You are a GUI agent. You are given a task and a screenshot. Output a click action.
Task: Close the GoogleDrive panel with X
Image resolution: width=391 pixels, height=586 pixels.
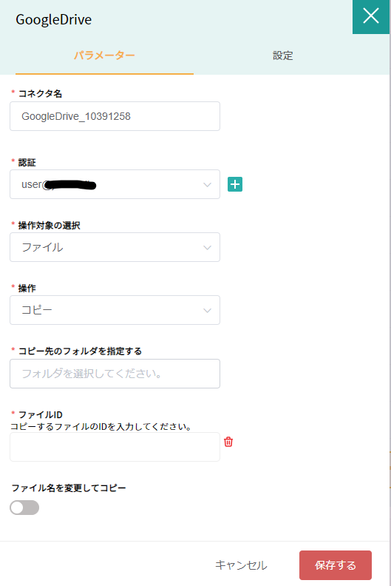click(x=371, y=16)
